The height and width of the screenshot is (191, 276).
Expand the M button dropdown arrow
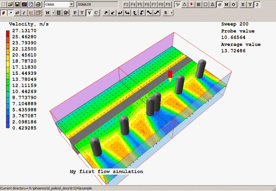click(x=53, y=13)
